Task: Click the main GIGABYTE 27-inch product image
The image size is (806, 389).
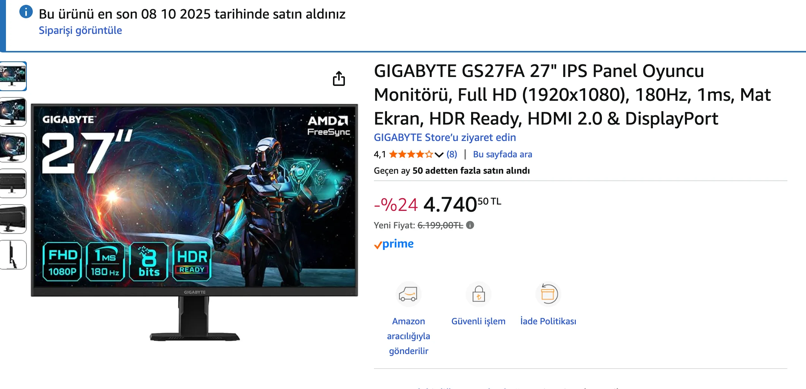Action: click(x=194, y=222)
